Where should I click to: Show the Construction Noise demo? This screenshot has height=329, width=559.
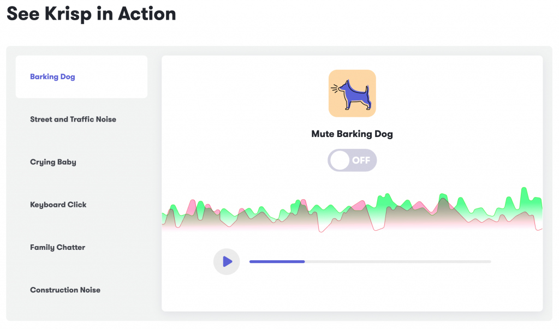click(65, 290)
